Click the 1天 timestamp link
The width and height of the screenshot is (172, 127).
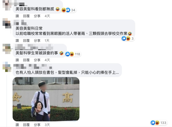[47, 41]
